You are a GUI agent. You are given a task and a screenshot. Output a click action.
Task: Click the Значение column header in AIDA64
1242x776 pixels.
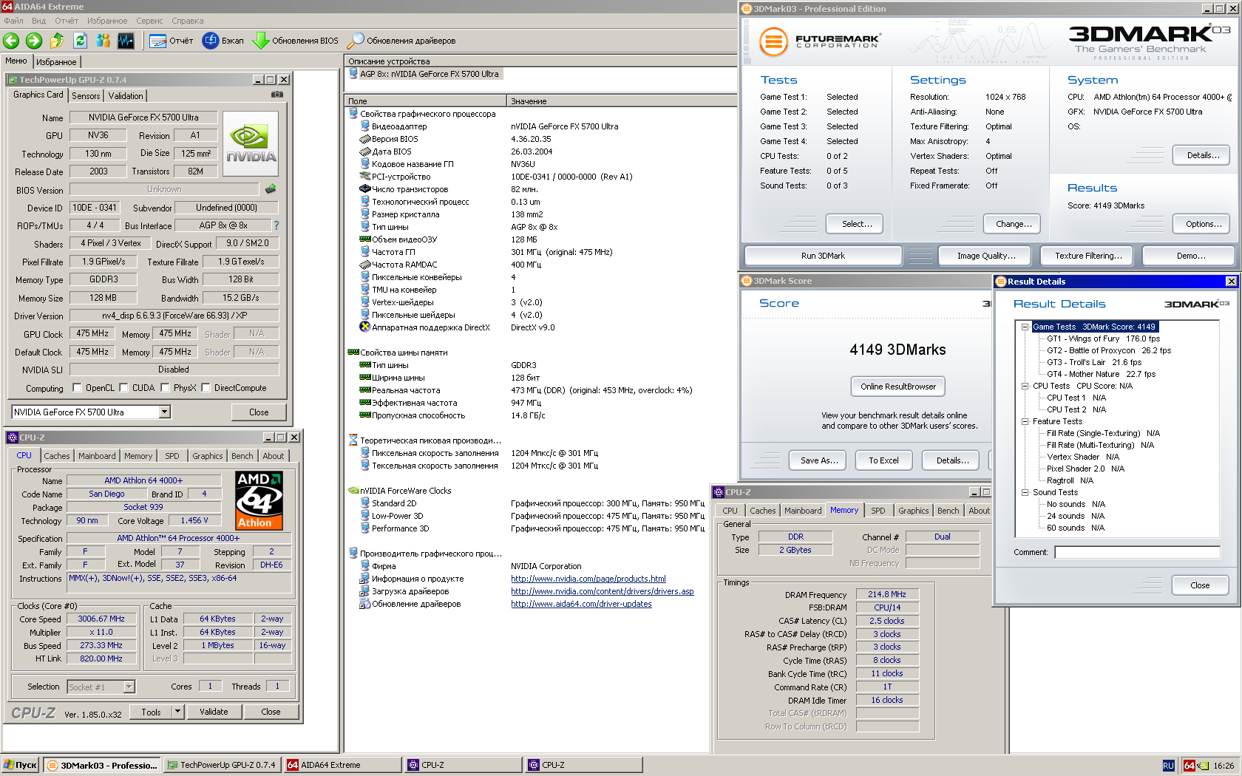point(621,101)
